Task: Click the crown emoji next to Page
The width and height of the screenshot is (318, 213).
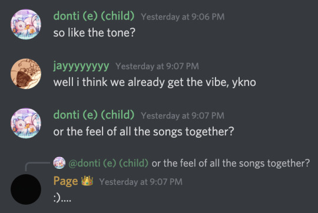Action: pyautogui.click(x=87, y=181)
